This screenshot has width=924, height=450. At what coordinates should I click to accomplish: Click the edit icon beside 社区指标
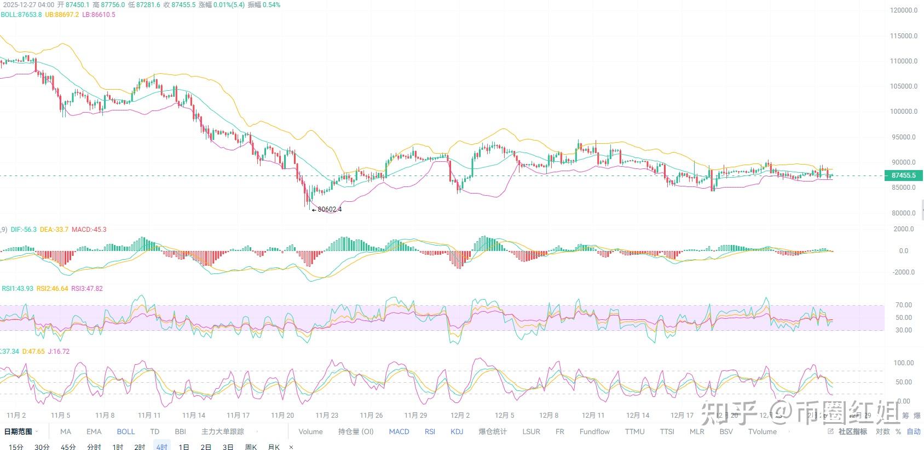coord(830,431)
